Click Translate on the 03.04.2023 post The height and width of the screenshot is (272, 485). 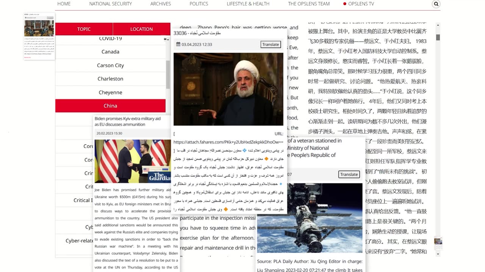click(271, 45)
